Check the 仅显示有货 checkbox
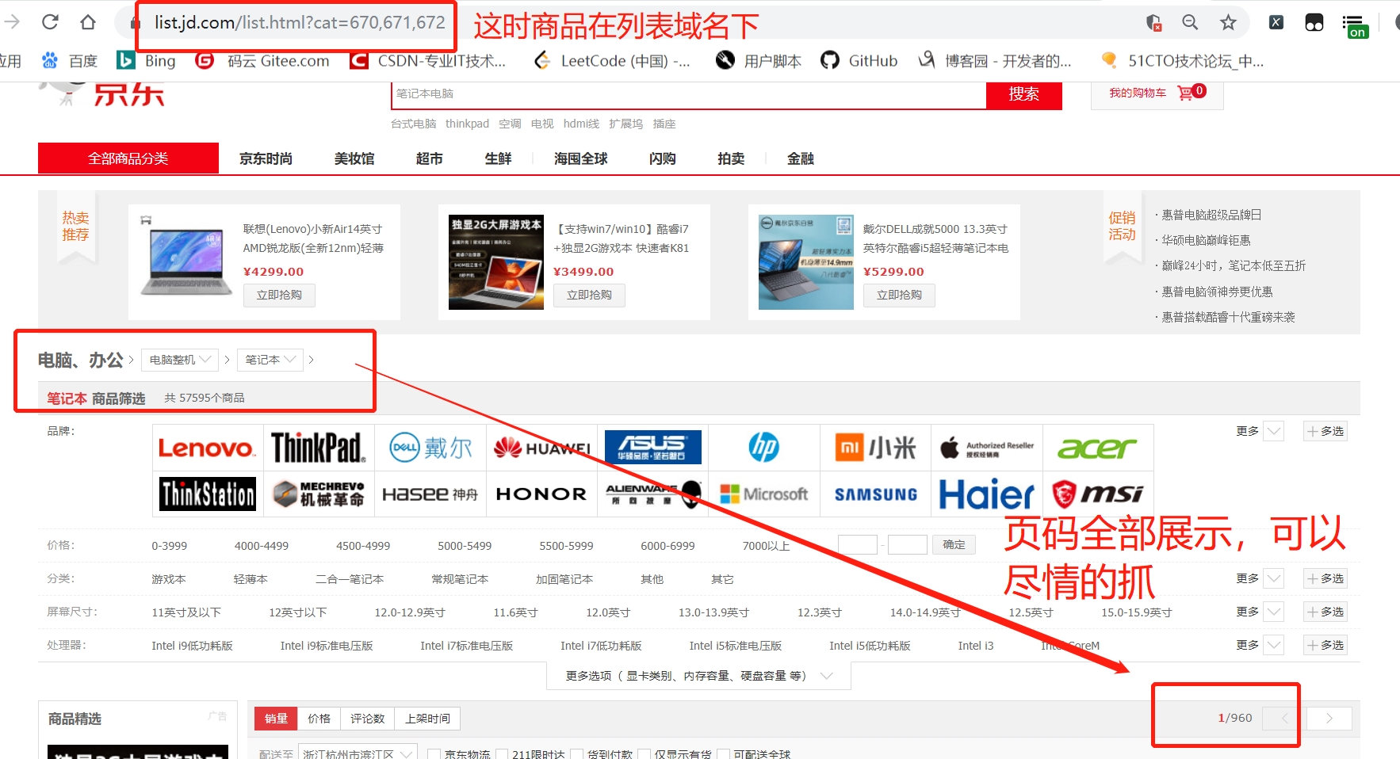This screenshot has height=759, width=1400. [644, 754]
